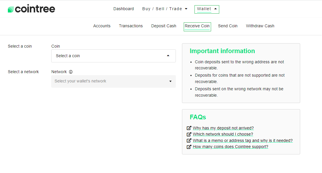Expand the Buy / Sell / Trade menu
Viewport: 322px width, 173px height.
pos(165,9)
